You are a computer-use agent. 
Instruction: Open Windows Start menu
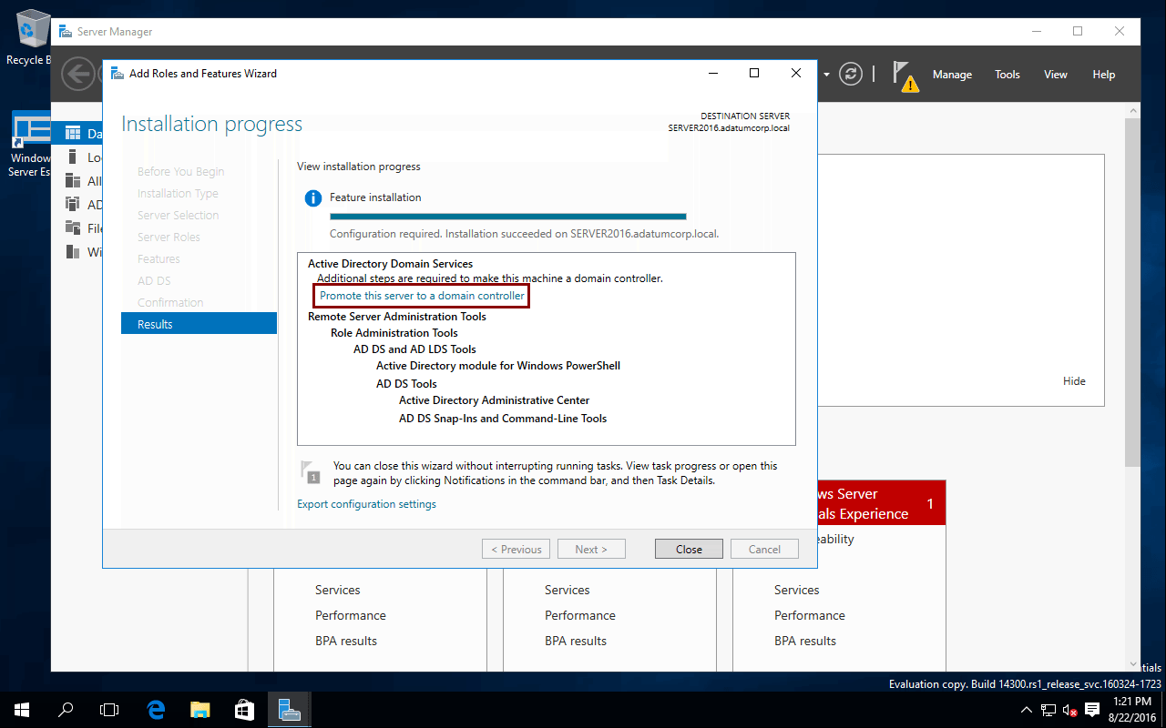[x=22, y=710]
